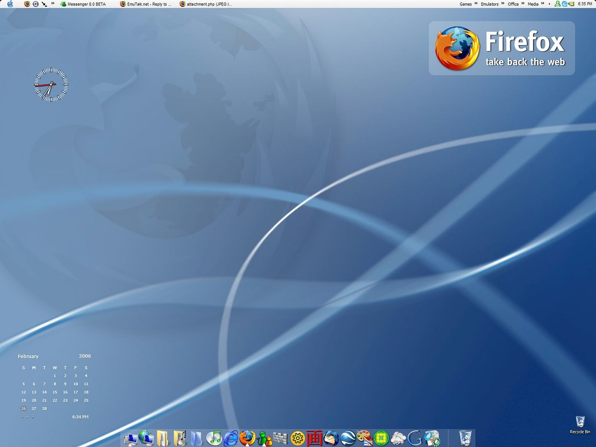Launch Firefox from the quick launch bar
Screen dimensions: 596x447
(27, 4)
